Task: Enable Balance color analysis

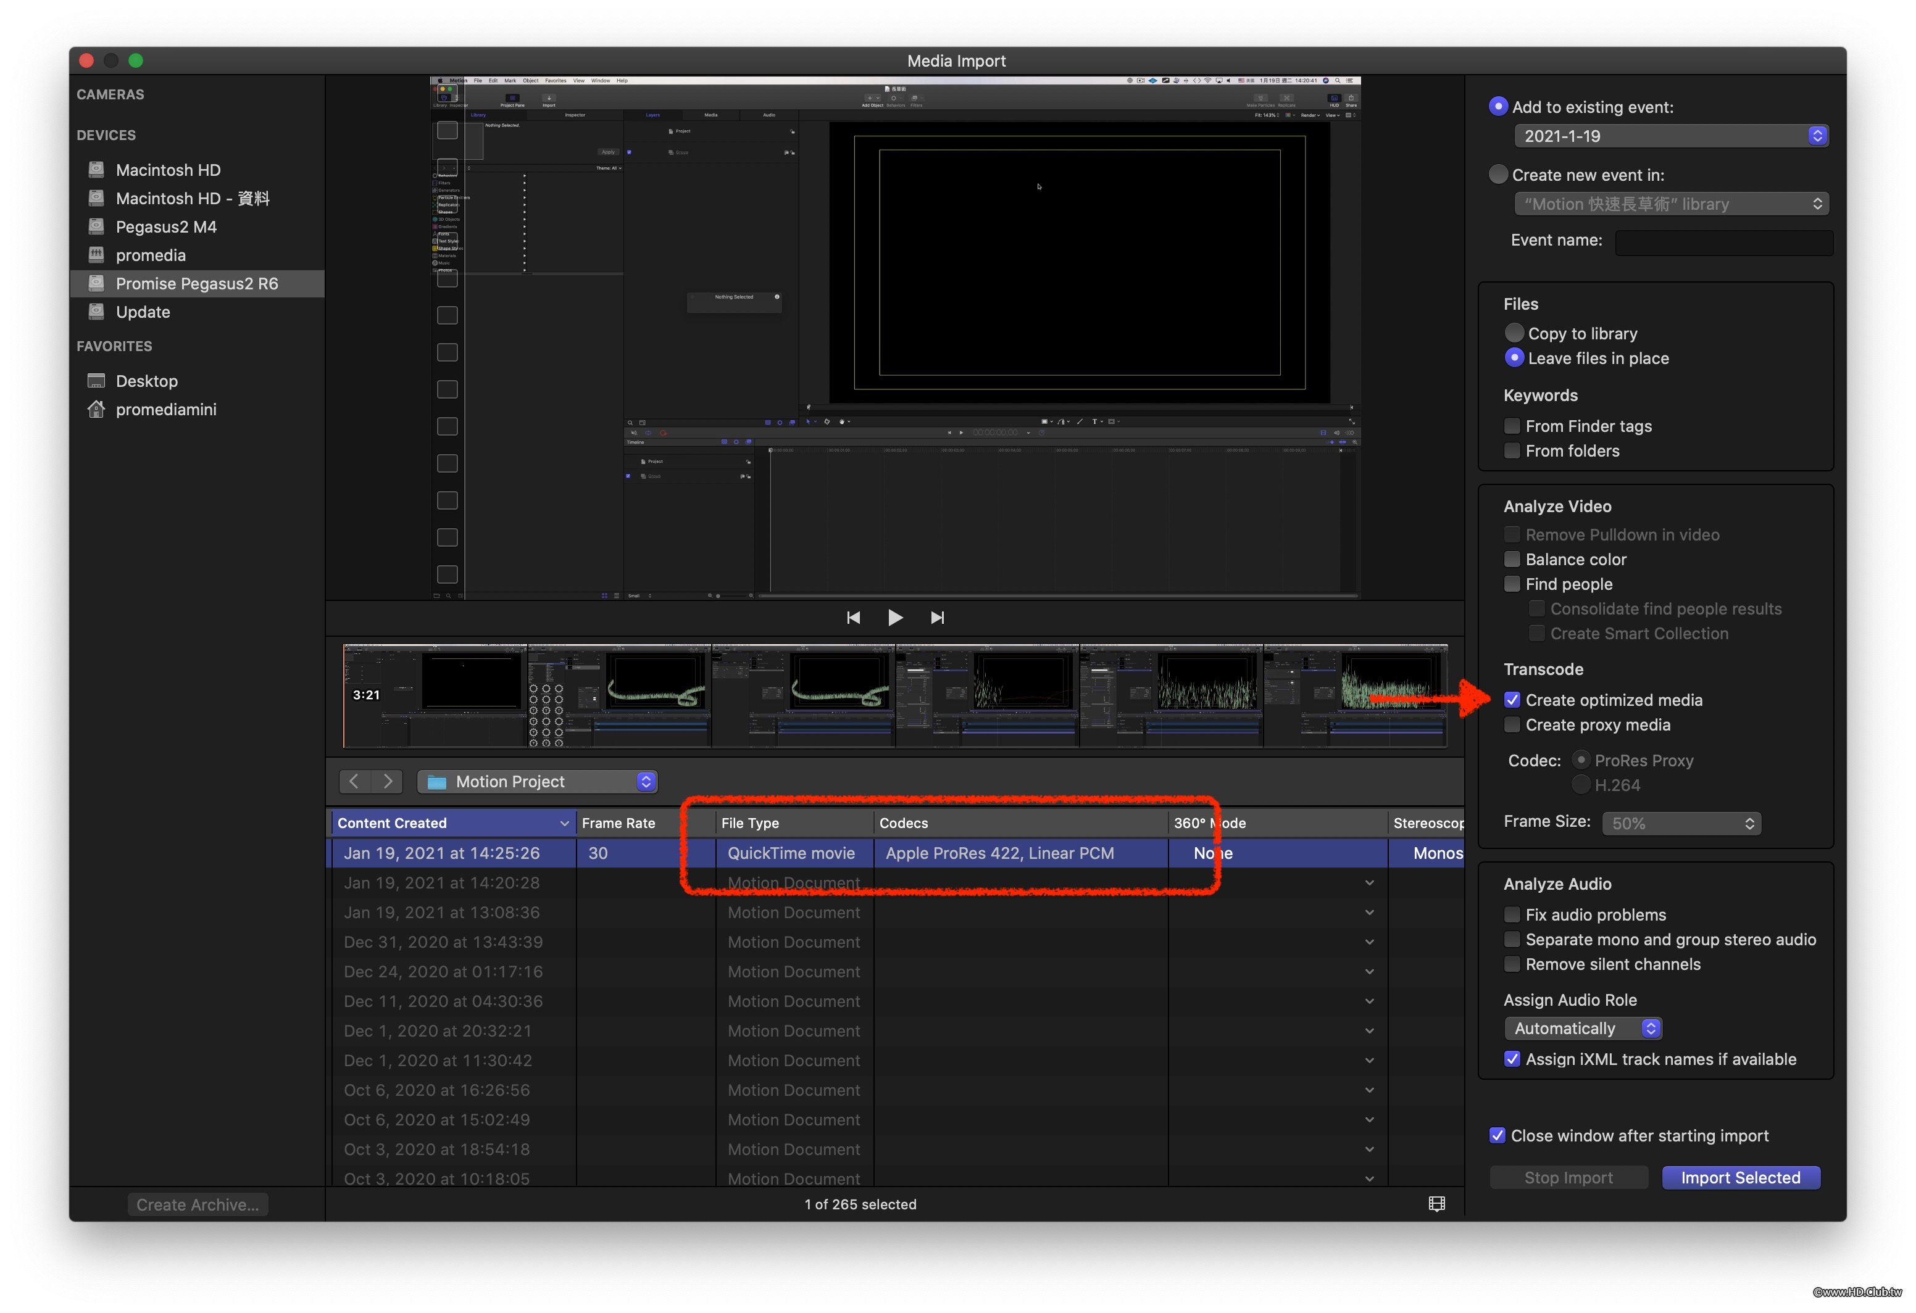Action: pyautogui.click(x=1512, y=559)
